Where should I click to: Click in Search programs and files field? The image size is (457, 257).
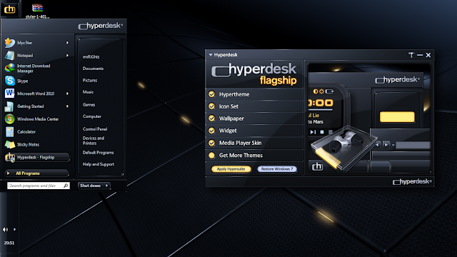(x=39, y=186)
